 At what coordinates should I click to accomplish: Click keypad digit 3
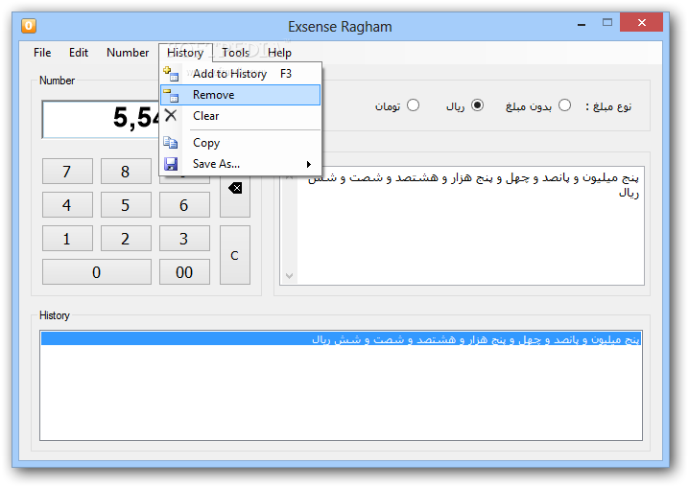coord(184,239)
